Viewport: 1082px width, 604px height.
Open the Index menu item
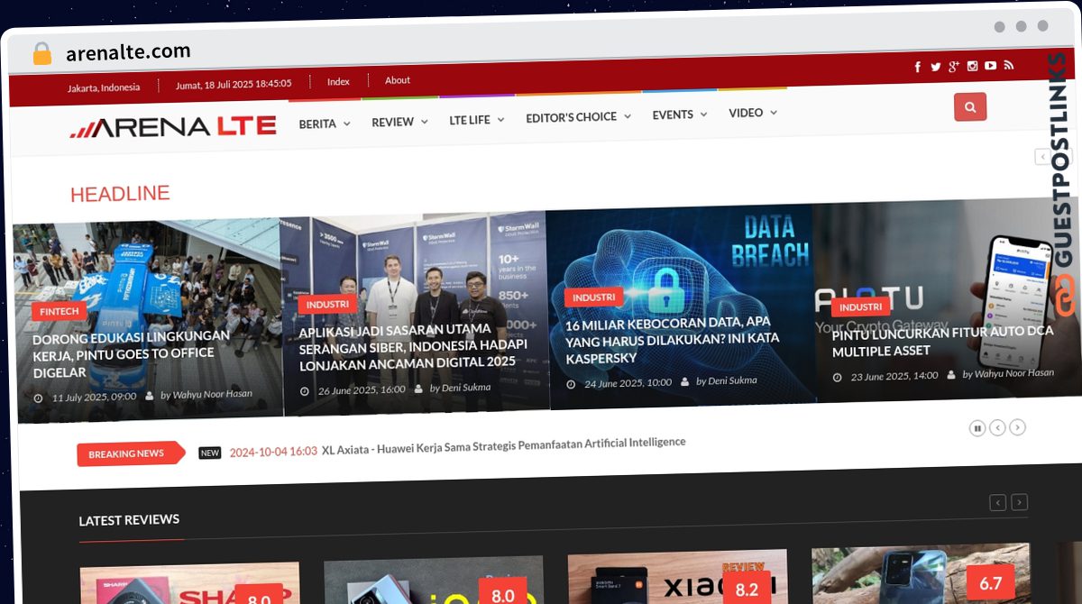click(x=338, y=82)
